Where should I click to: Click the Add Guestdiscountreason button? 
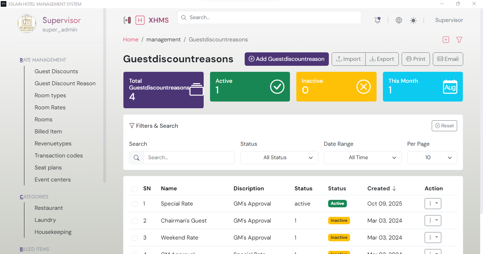pos(286,59)
